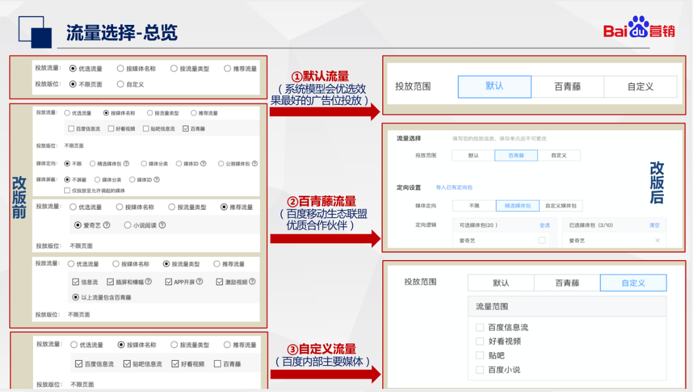Open help icon beside 小说阅读
The width and height of the screenshot is (693, 392).
click(162, 225)
